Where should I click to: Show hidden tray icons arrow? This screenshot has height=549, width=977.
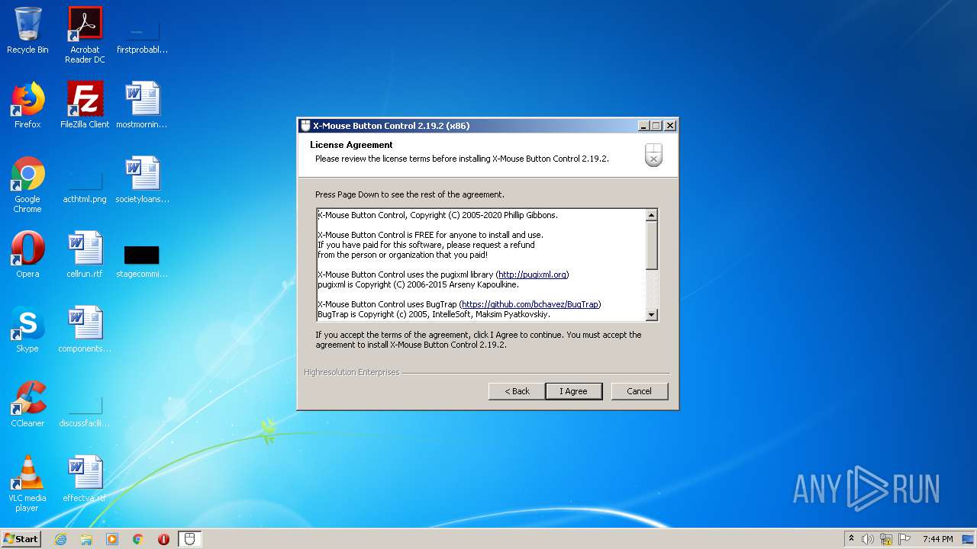pos(851,539)
